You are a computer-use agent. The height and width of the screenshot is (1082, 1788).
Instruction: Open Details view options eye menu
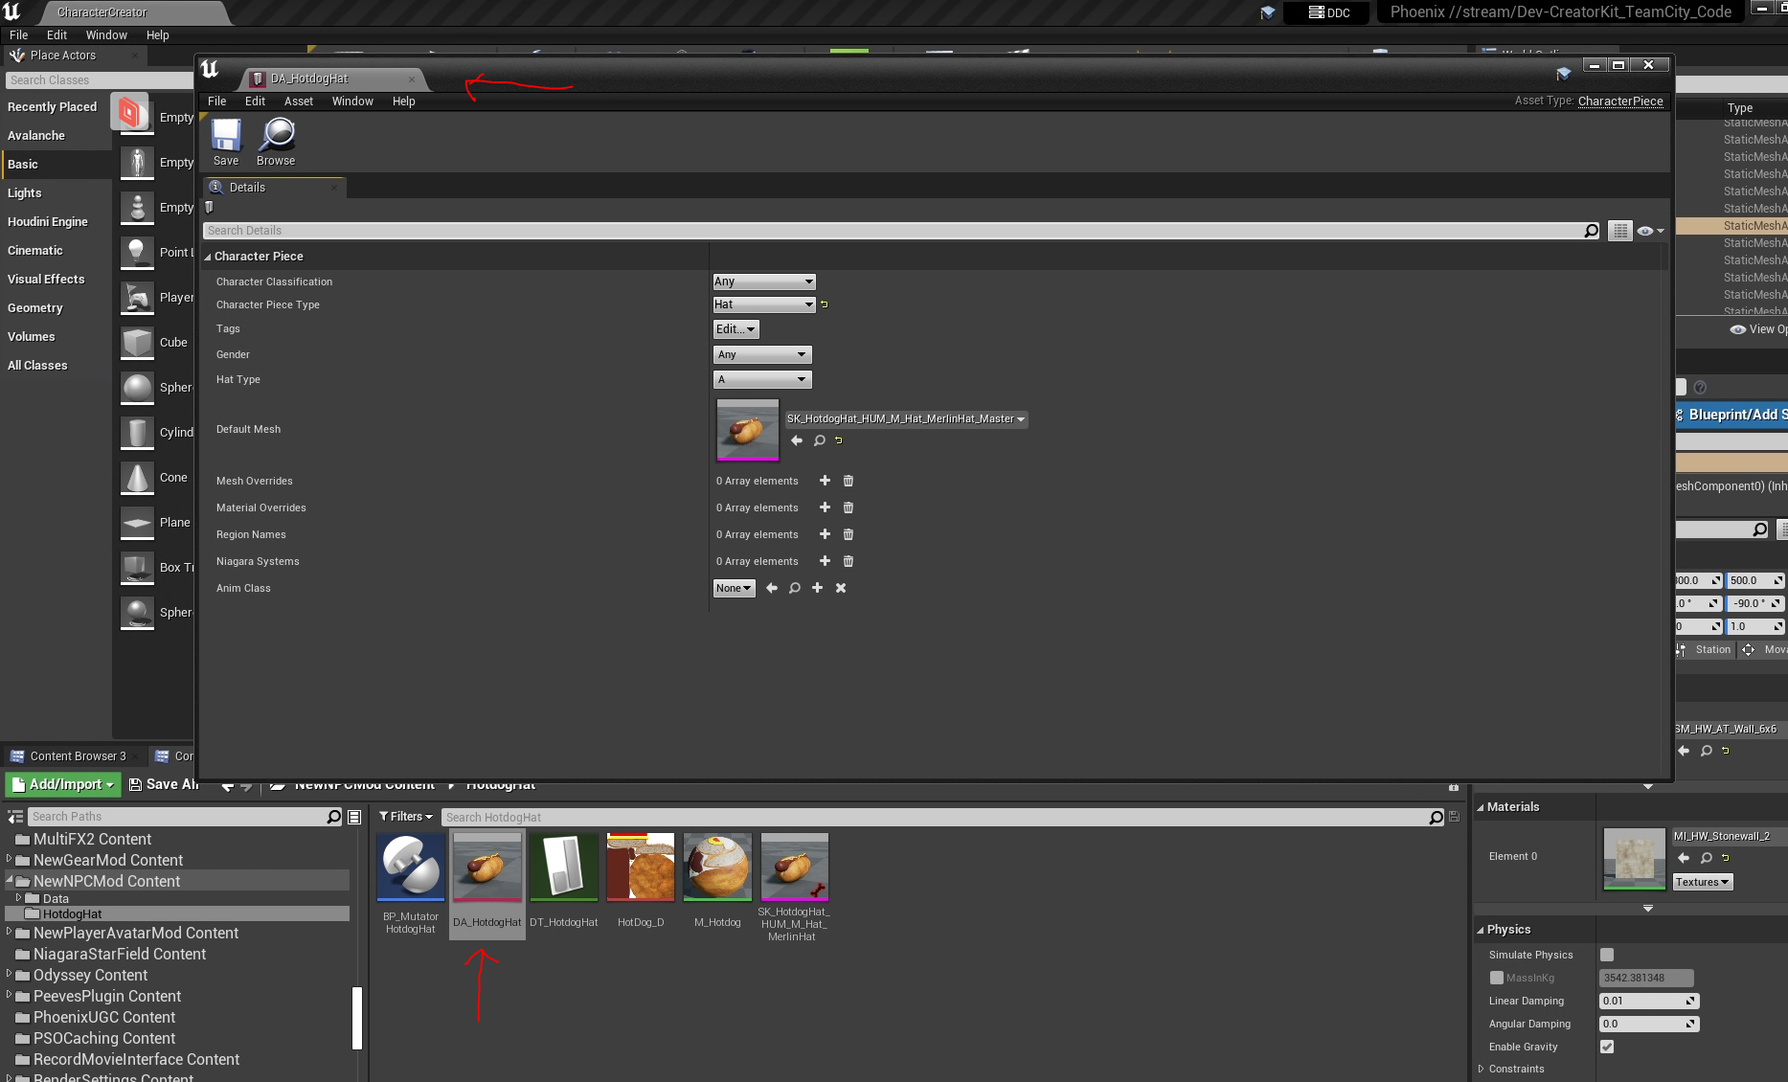coord(1650,231)
